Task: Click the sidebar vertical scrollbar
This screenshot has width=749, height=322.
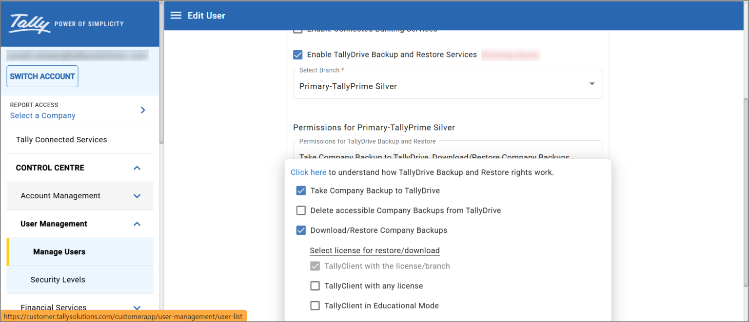Action: point(161,73)
